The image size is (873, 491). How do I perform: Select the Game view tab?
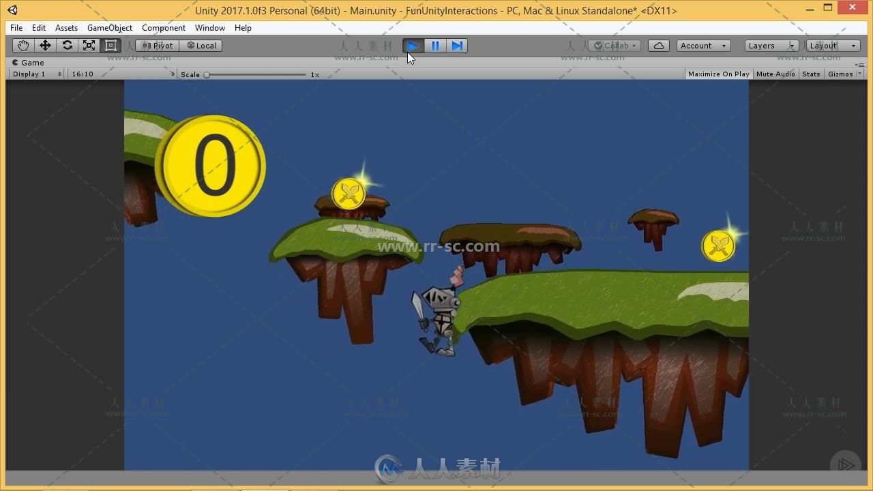coord(28,63)
